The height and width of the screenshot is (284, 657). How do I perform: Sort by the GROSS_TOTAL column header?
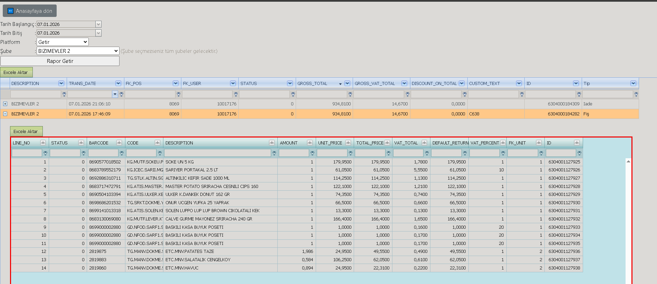pyautogui.click(x=312, y=83)
